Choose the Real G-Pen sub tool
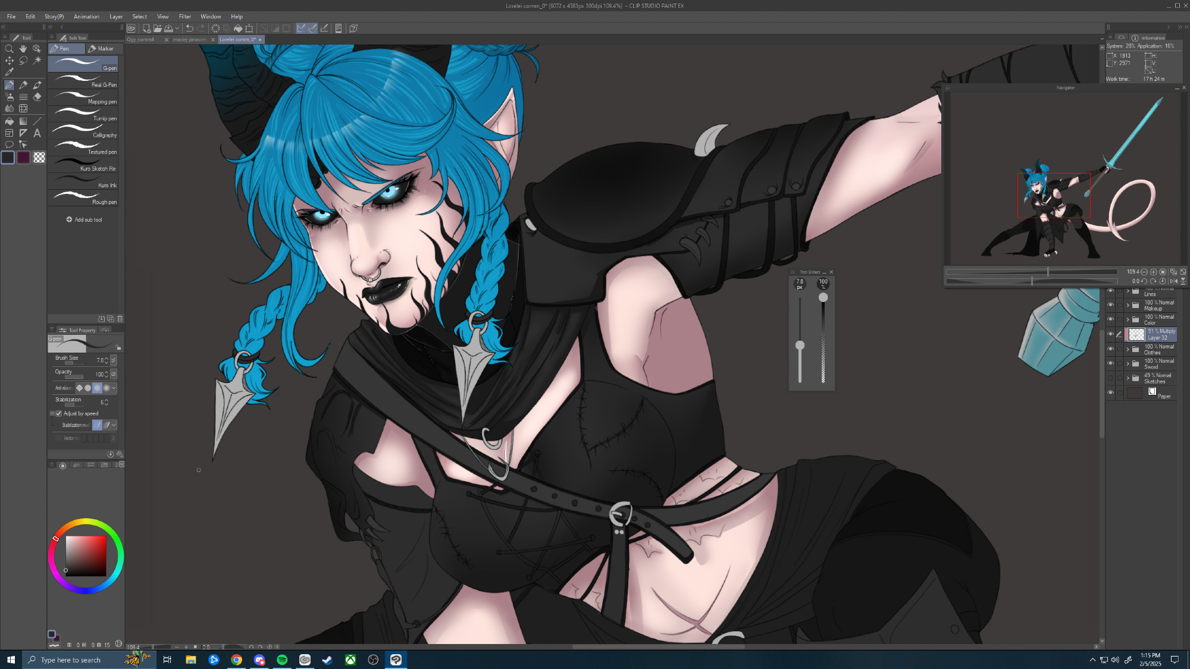The image size is (1190, 669). point(83,81)
